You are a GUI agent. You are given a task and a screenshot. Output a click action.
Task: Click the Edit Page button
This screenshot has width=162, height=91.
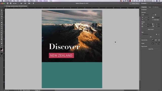(151, 37)
